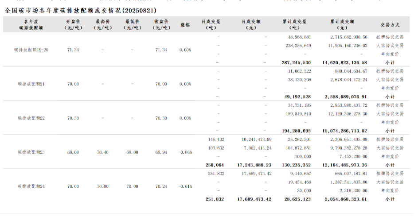This screenshot has width=418, height=217.
Task: Click the 日成交量 column header
Action: [211, 24]
